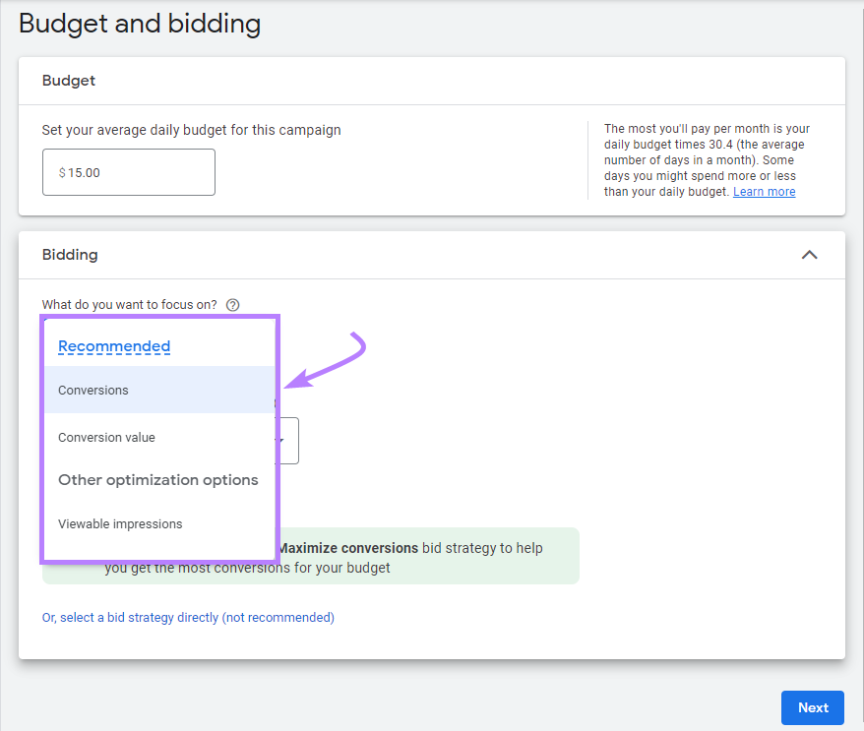
Task: Click the Budget and bidding page title
Action: [140, 25]
